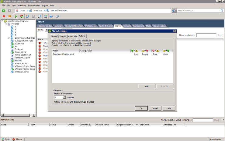Click the Configuration column header in actions list

click(105, 51)
